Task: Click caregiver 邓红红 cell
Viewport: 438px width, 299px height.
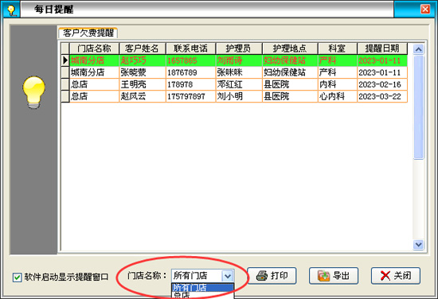Action: pos(239,84)
